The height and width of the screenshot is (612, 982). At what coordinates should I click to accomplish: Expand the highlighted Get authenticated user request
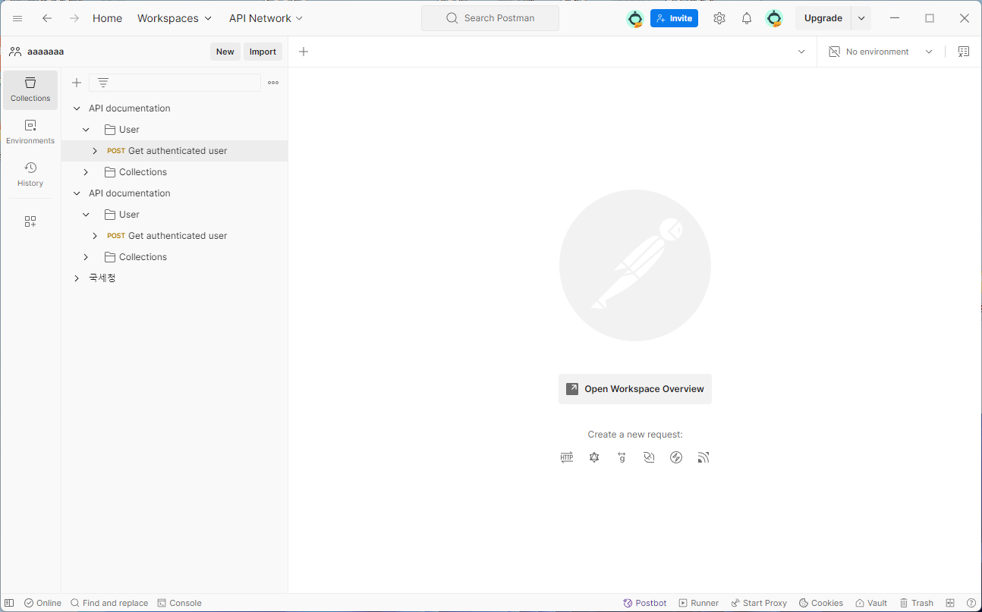[x=95, y=151]
